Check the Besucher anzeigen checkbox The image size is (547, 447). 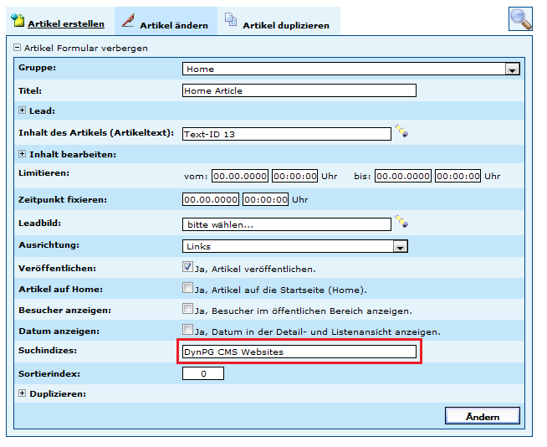pos(188,310)
